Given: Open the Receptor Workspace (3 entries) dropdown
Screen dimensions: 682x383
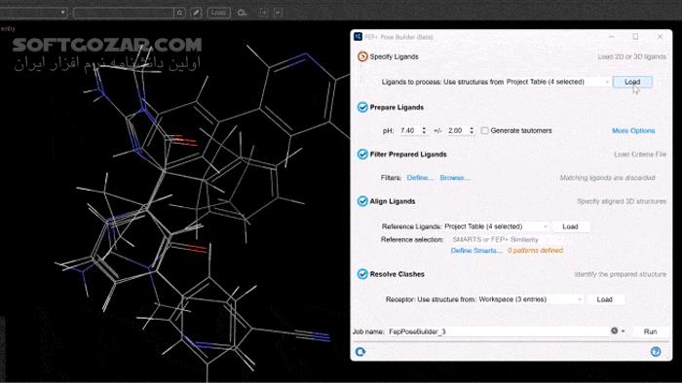Looking at the screenshot, I should (530, 299).
